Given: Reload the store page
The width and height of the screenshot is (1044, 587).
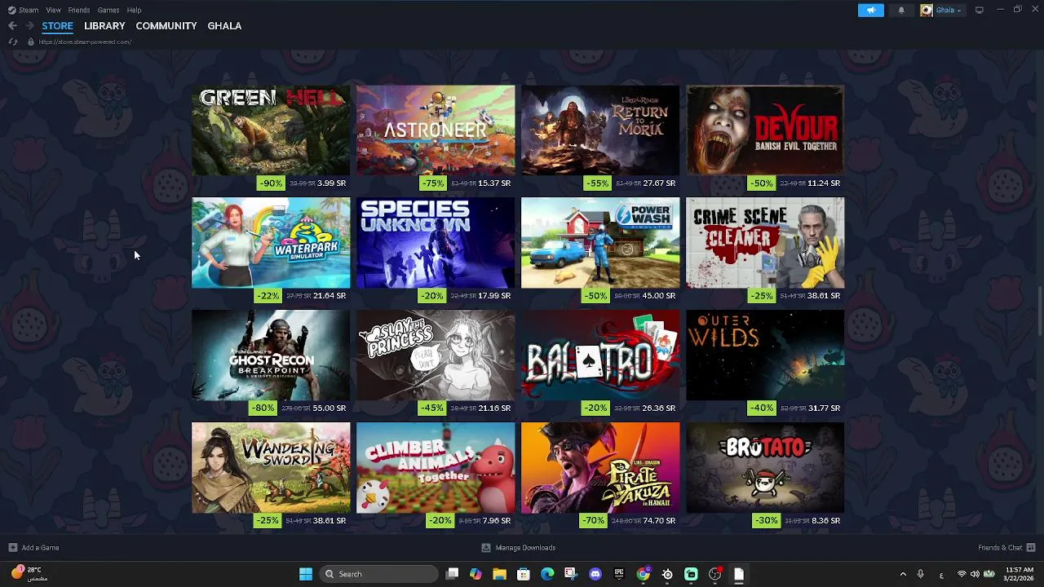Looking at the screenshot, I should coord(12,42).
